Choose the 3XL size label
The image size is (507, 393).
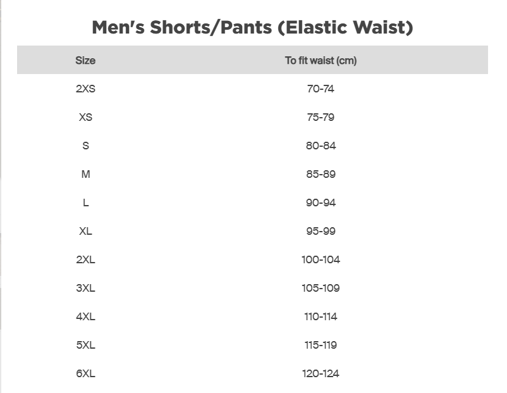(85, 289)
